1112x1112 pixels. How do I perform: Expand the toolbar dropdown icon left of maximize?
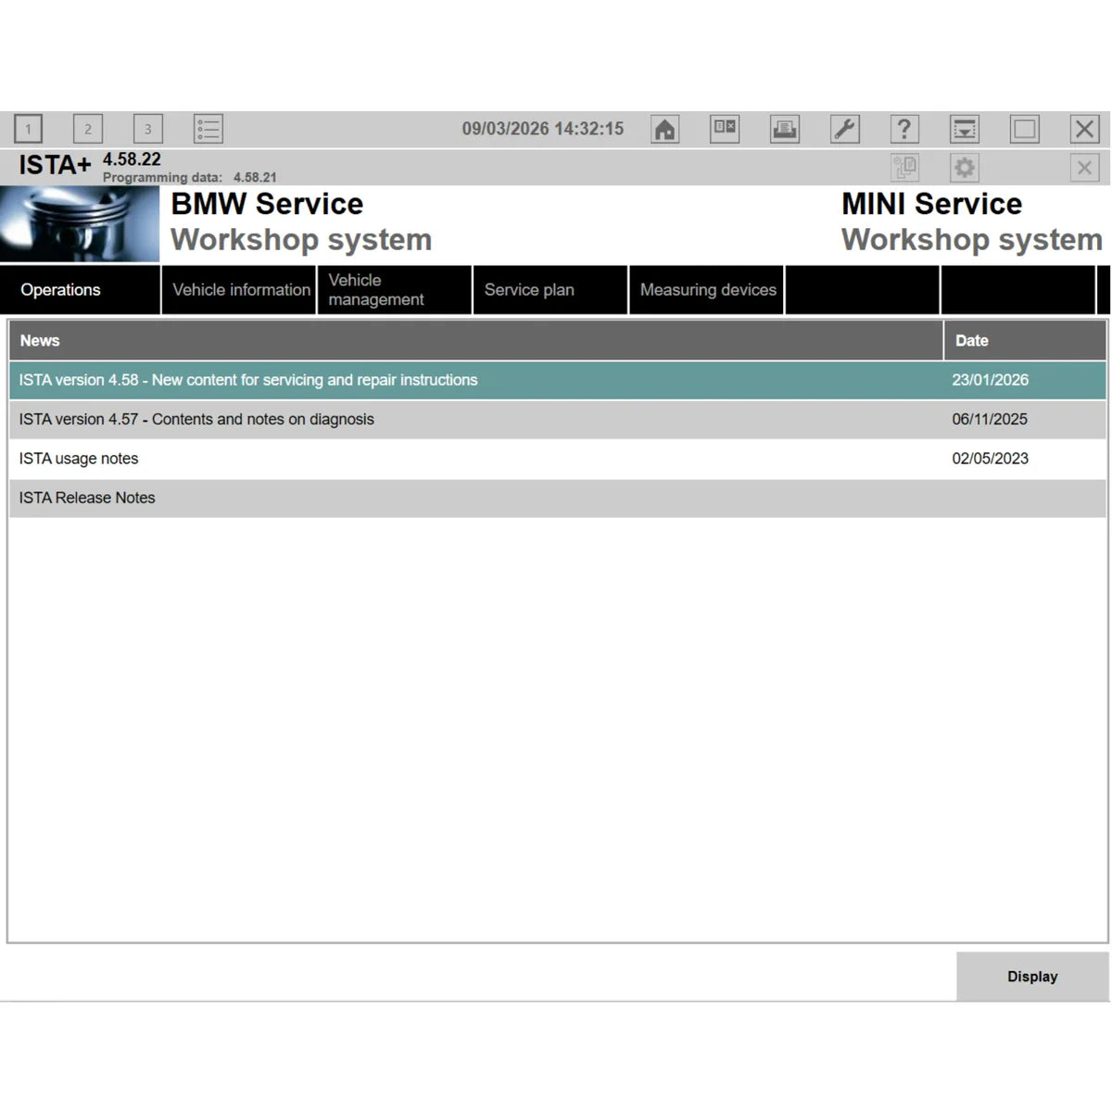pos(964,129)
